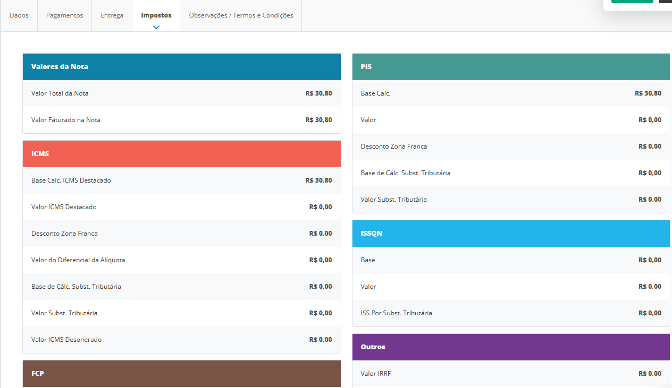Select the Impostos tab
The image size is (672, 388).
[156, 15]
